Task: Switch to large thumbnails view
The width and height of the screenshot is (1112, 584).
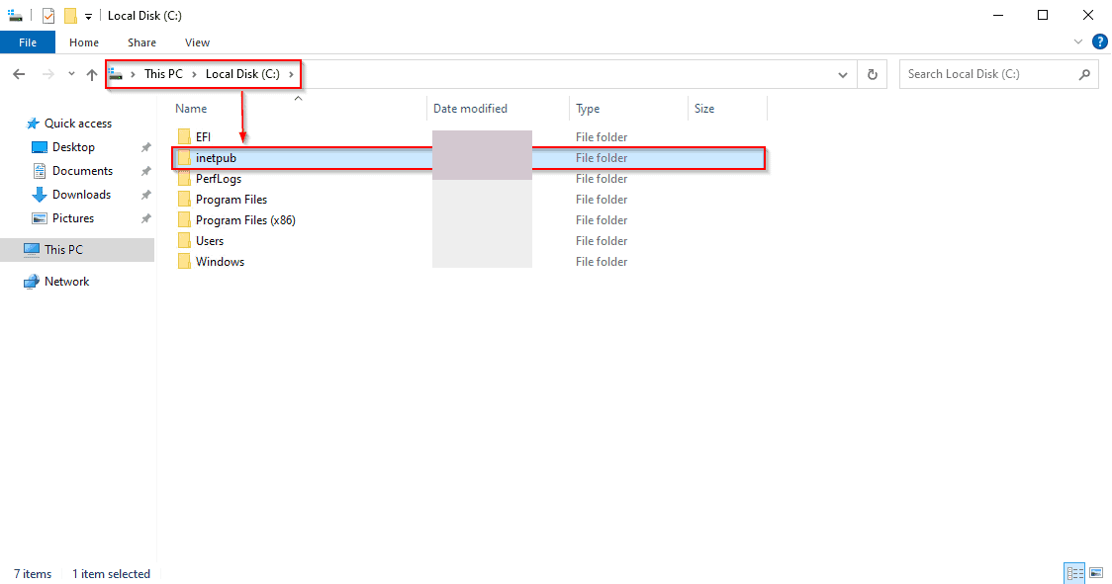Action: 1096,572
